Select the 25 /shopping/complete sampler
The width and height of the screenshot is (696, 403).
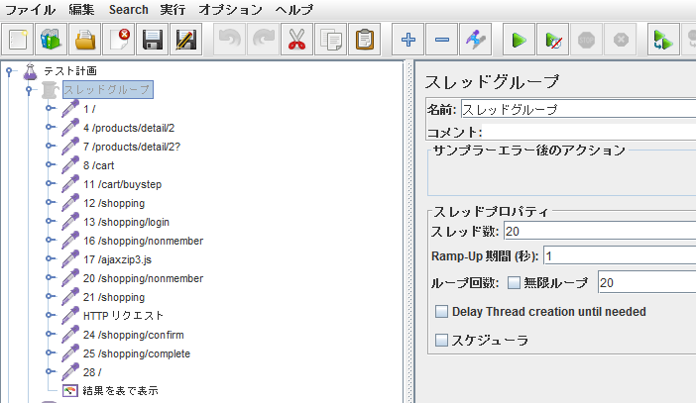pyautogui.click(x=136, y=353)
